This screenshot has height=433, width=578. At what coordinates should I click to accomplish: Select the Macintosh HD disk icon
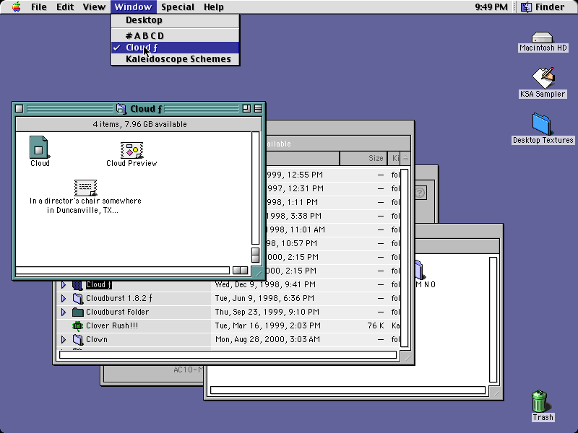pyautogui.click(x=542, y=38)
